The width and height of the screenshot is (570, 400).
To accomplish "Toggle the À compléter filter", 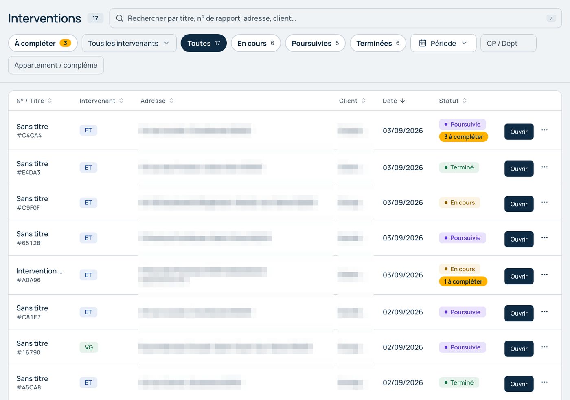I will (x=43, y=43).
